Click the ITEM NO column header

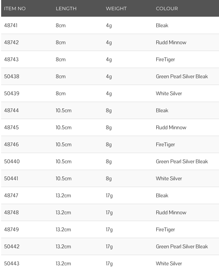click(x=15, y=9)
